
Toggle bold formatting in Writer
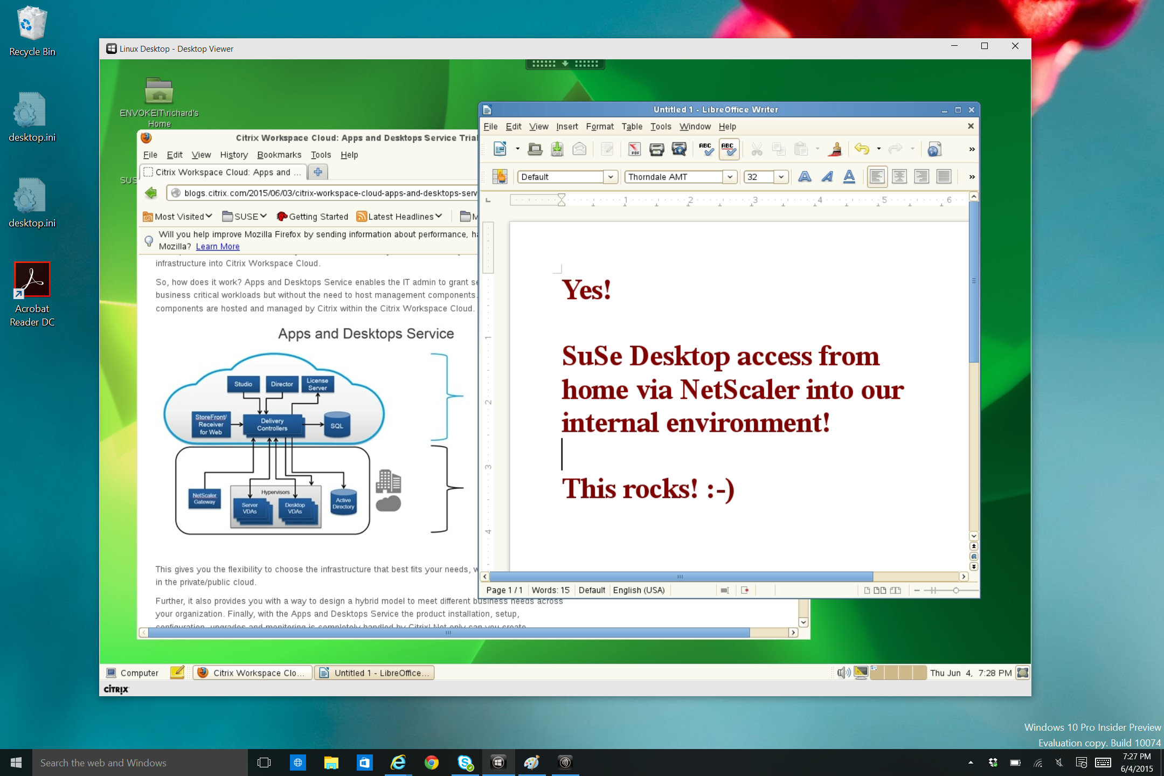(x=805, y=177)
